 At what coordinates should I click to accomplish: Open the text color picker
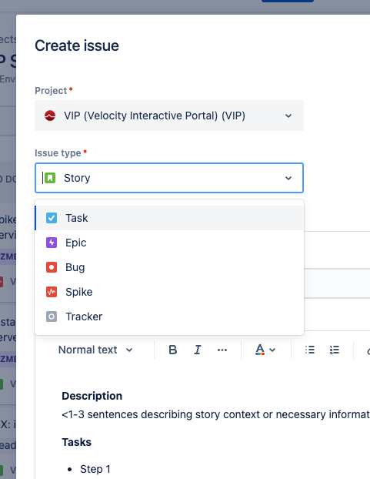265,350
